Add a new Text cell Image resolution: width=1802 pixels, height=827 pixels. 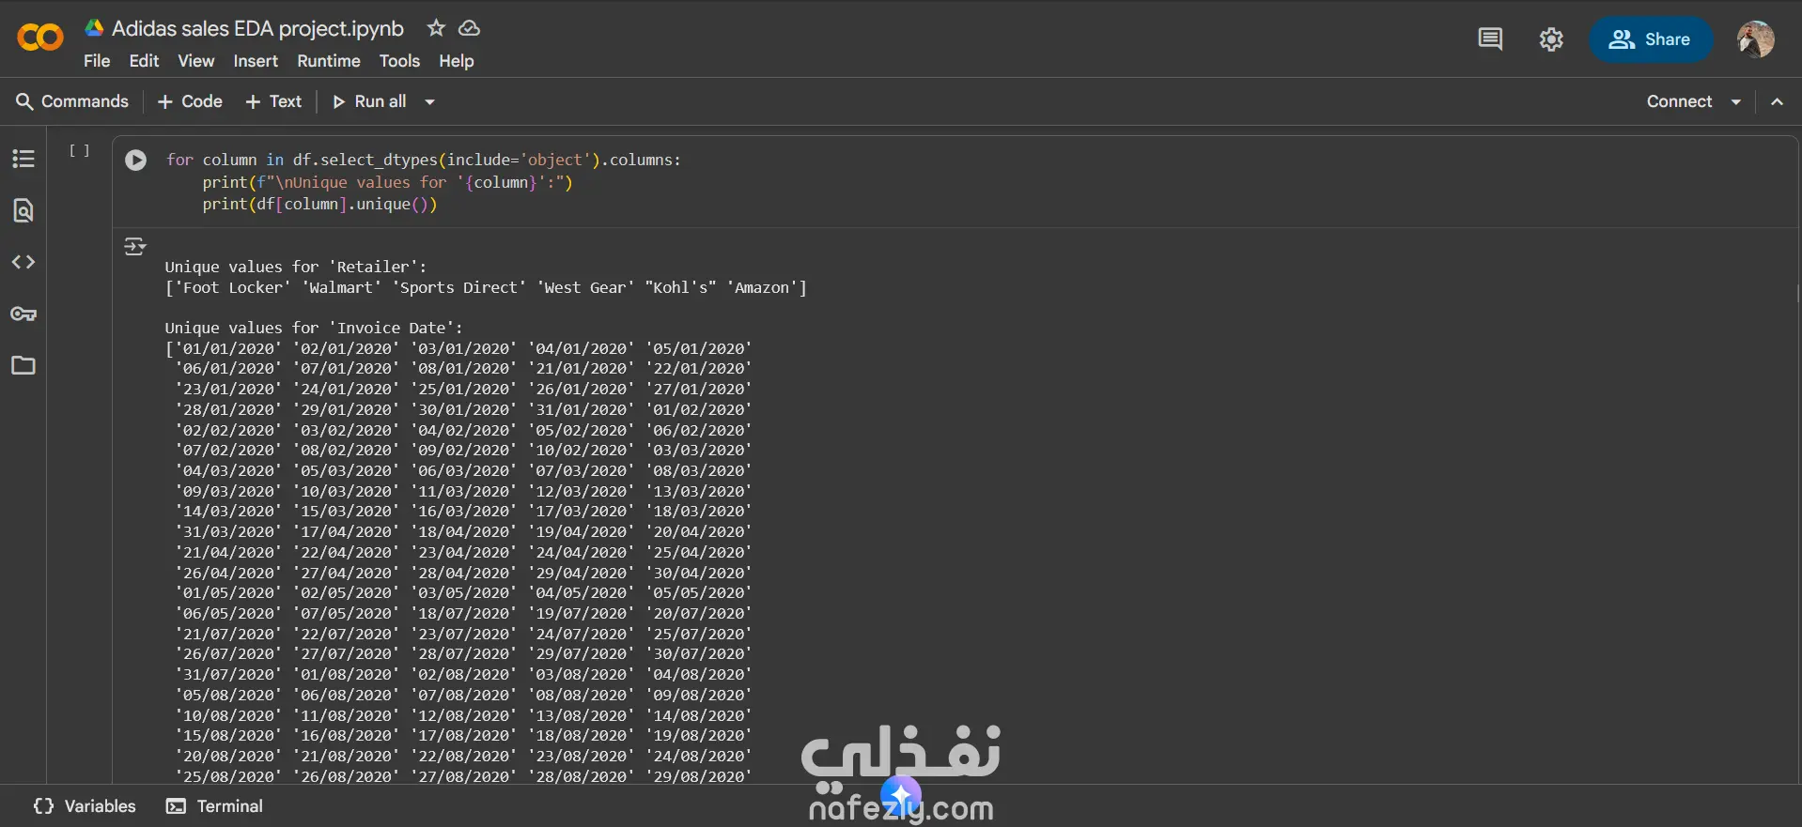click(x=273, y=101)
